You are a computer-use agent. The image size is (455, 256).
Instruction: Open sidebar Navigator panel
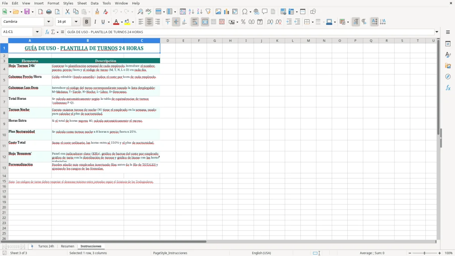point(448,77)
